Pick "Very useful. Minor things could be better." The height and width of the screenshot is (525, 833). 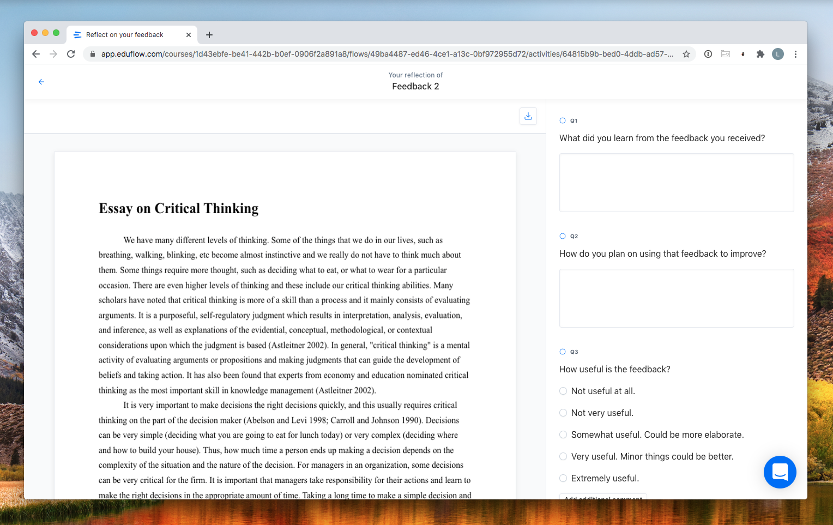tap(563, 456)
